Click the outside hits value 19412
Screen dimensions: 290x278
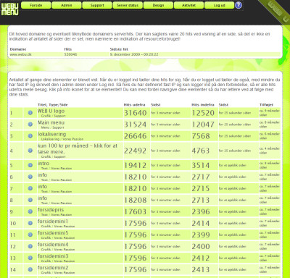pyautogui.click(x=136, y=166)
